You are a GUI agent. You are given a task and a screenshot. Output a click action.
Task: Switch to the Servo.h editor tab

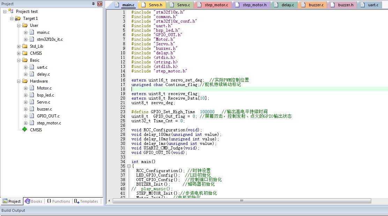pos(152,5)
